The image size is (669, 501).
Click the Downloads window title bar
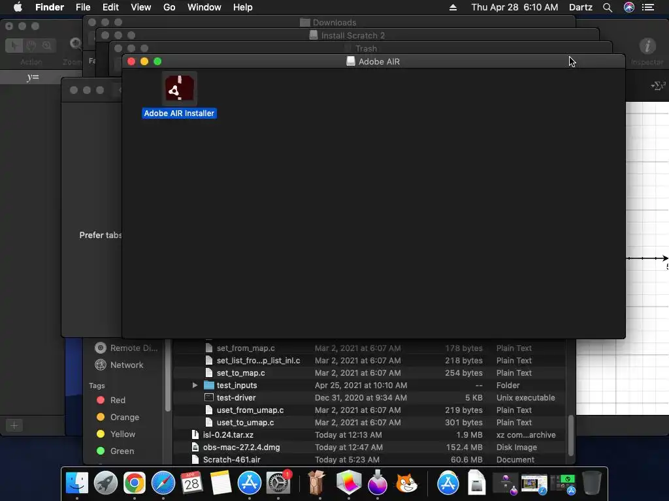coord(329,22)
